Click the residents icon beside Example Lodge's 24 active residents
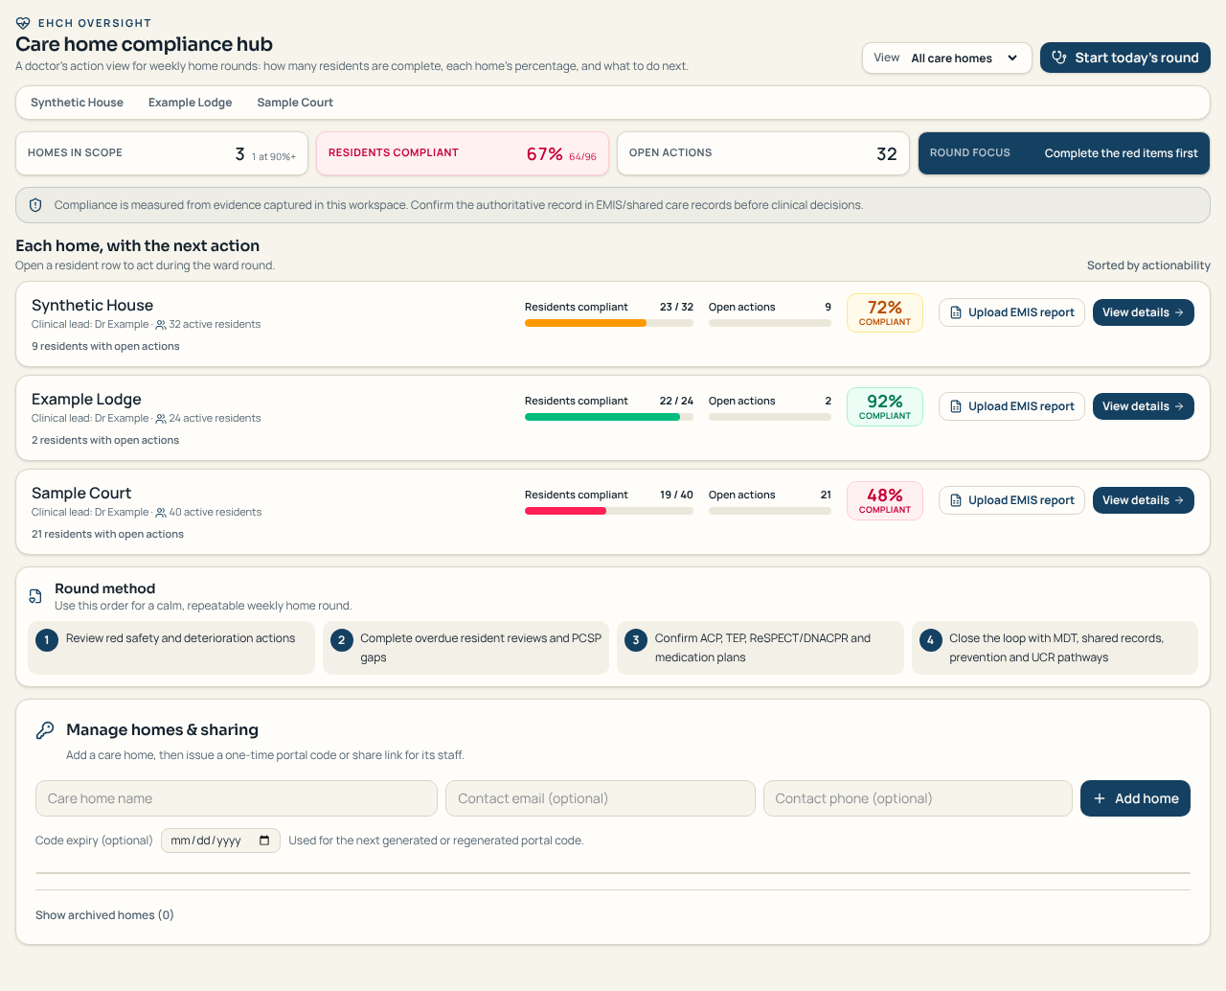This screenshot has height=991, width=1226. coord(161,419)
